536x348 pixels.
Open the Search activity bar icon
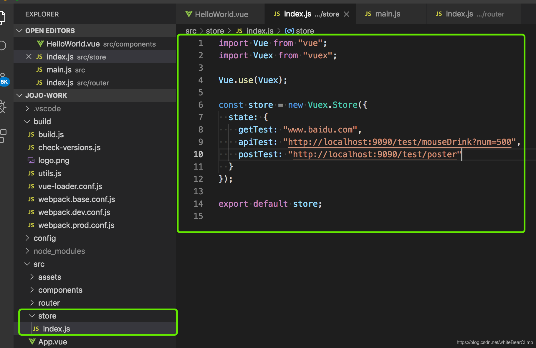click(2, 45)
